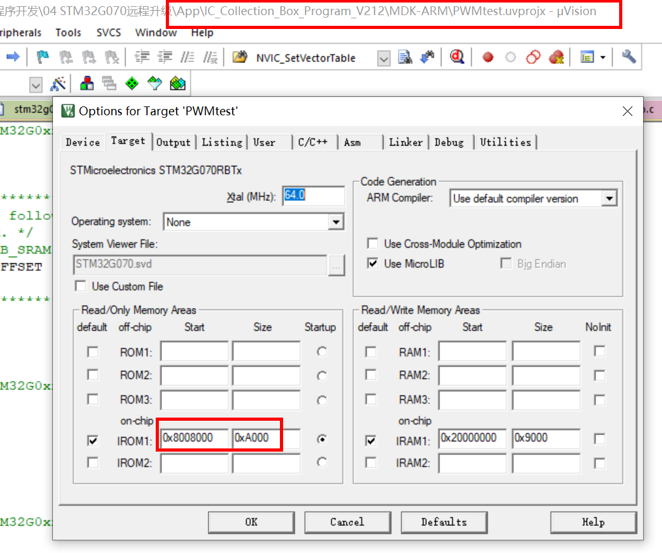Unindent selected lines icon

tap(165, 57)
